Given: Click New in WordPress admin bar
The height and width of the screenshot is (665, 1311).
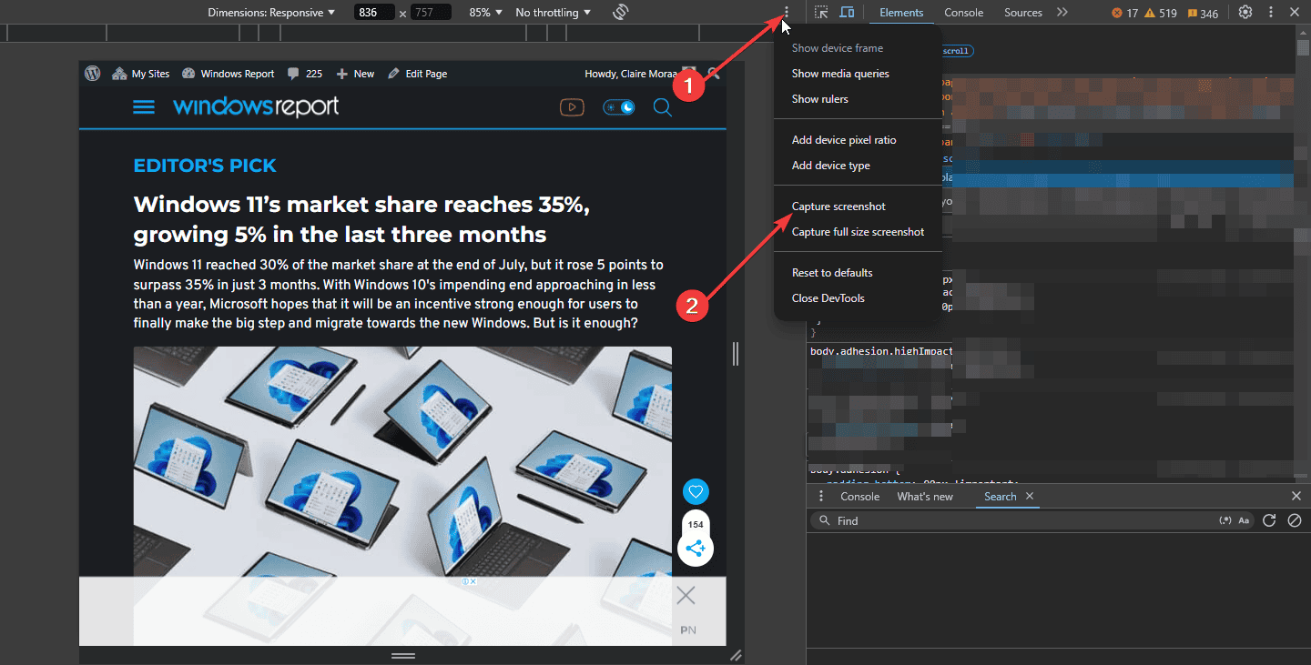Looking at the screenshot, I should (355, 74).
